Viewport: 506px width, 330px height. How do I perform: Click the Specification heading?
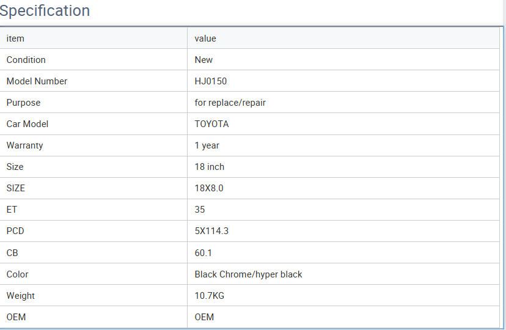45,11
